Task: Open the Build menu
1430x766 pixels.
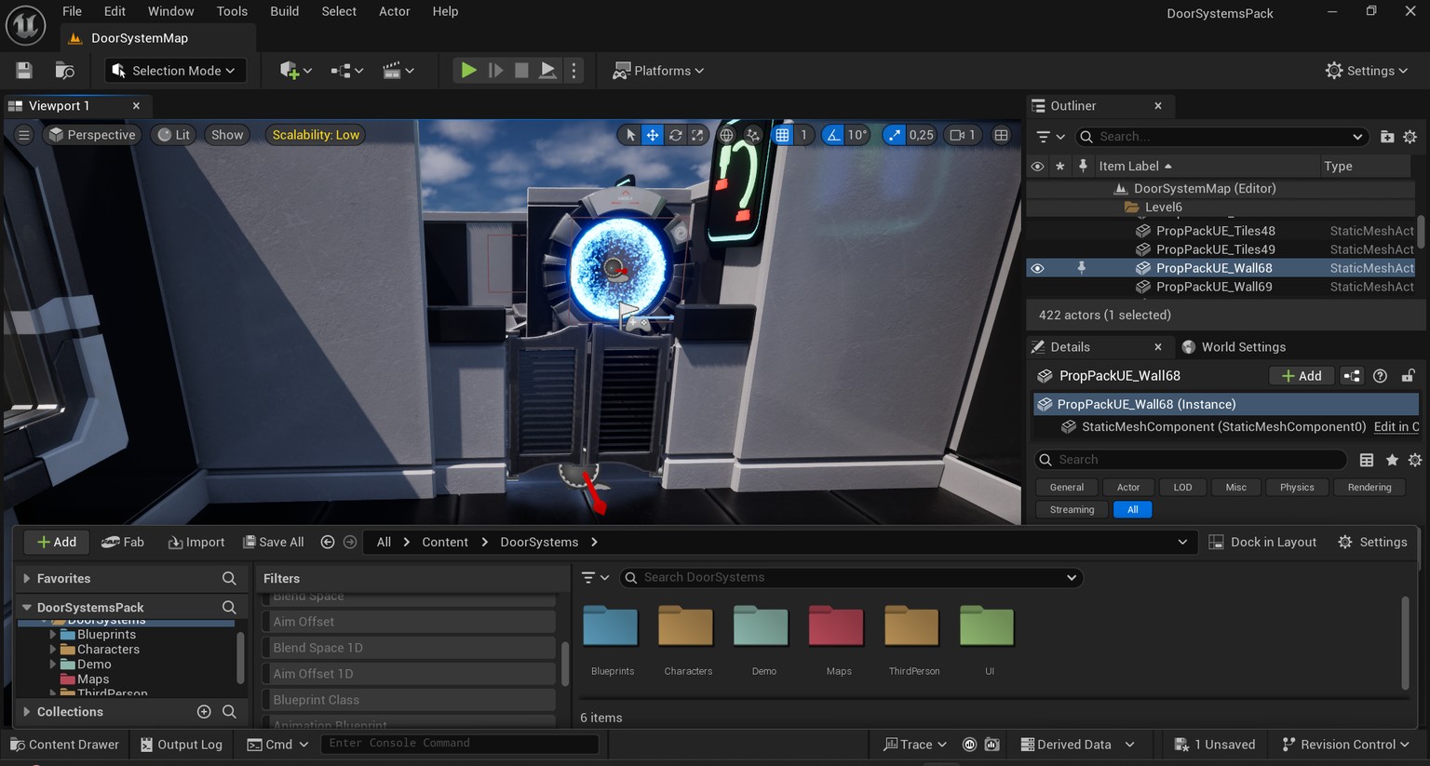Action: [285, 11]
